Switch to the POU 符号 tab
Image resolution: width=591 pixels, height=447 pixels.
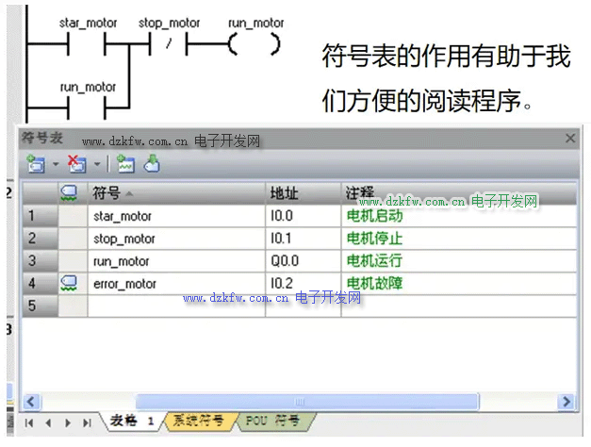pos(272,421)
